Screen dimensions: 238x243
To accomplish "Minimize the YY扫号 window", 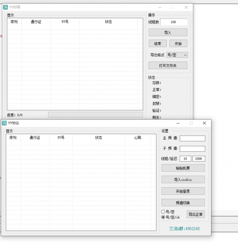I will [160, 7].
